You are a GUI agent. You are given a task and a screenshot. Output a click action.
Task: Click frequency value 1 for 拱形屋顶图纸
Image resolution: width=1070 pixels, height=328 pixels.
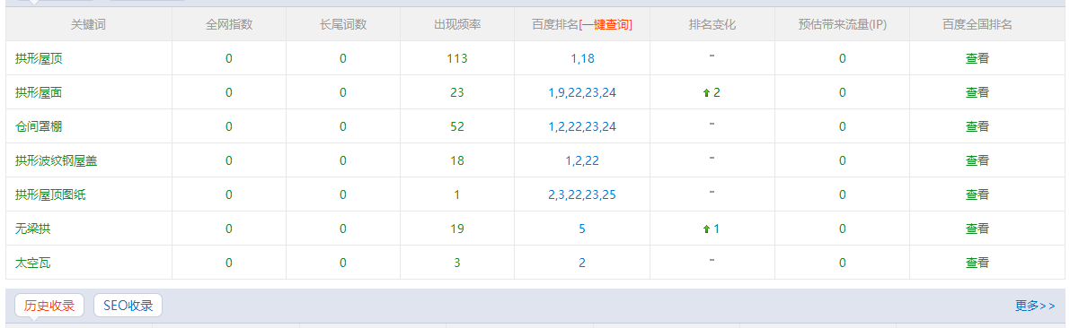point(457,194)
